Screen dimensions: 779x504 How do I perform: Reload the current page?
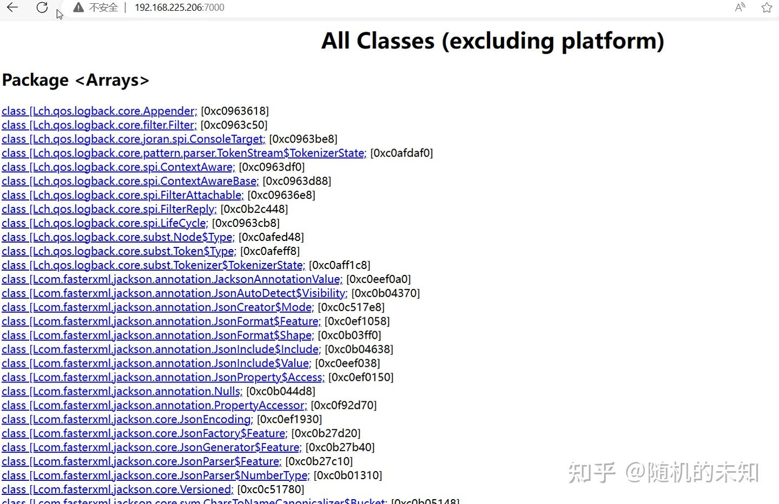(42, 8)
